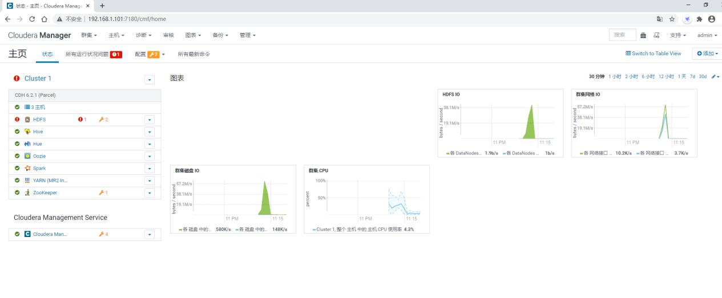Click the red error status icon beside Cluster 1
The width and height of the screenshot is (722, 298).
pos(17,79)
